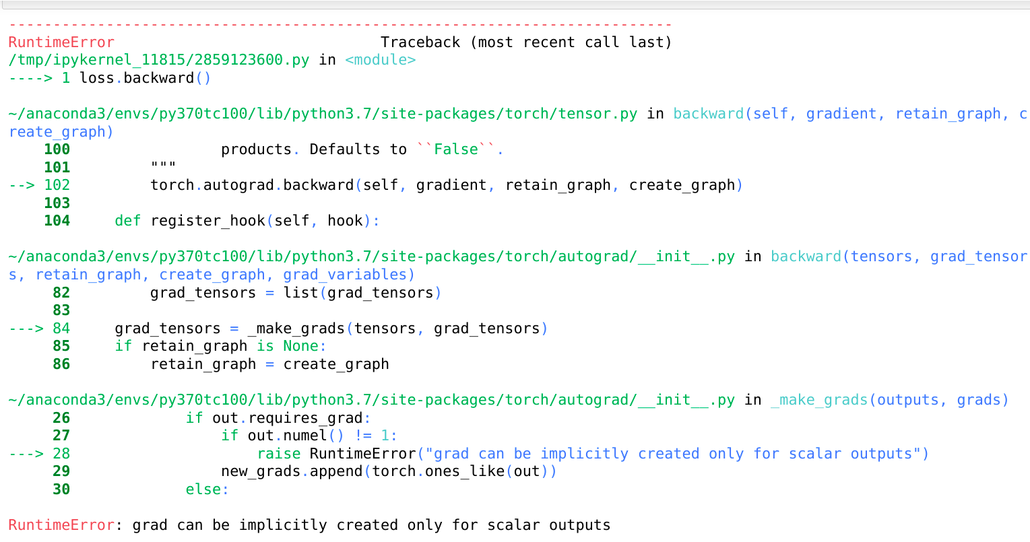This screenshot has height=542, width=1030.
Task: Click the 'new_grads.append(torch.ones_like(out))' line
Action: [389, 471]
